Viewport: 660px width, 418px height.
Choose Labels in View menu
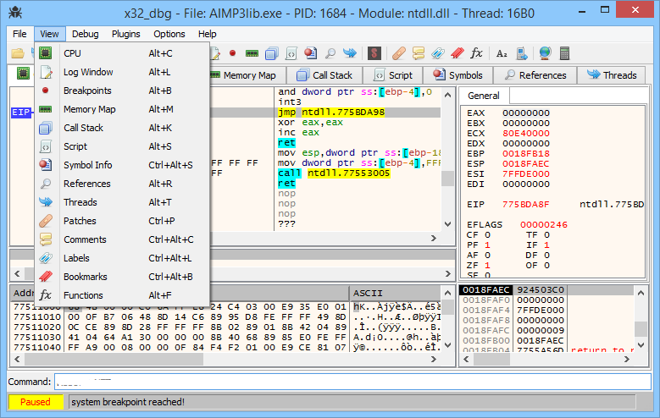click(x=122, y=258)
